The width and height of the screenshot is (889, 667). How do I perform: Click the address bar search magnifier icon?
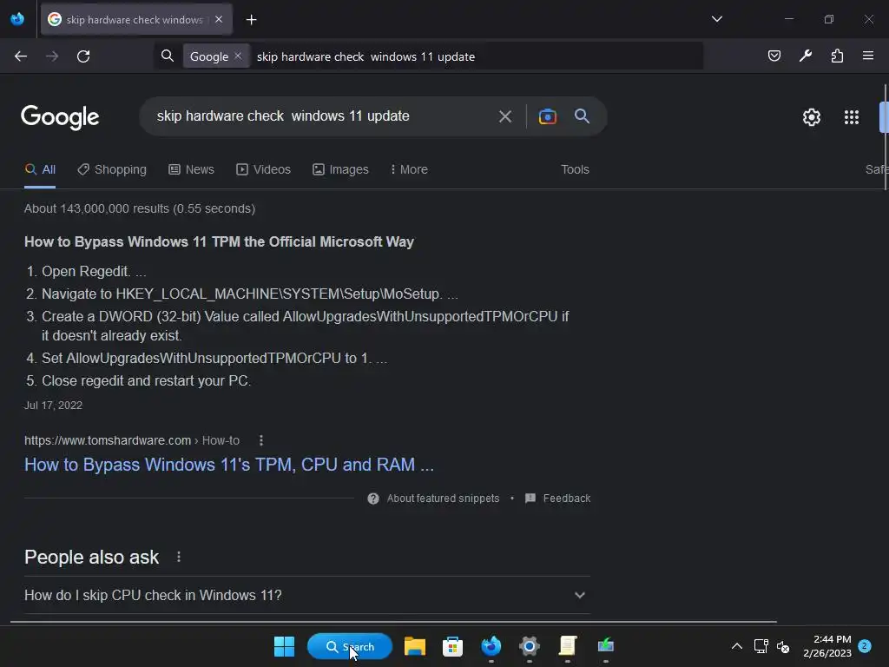pyautogui.click(x=168, y=56)
